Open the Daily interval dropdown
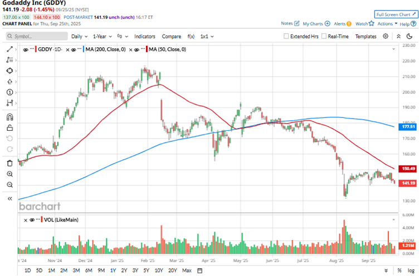This screenshot has height=276, width=419. (79, 36)
